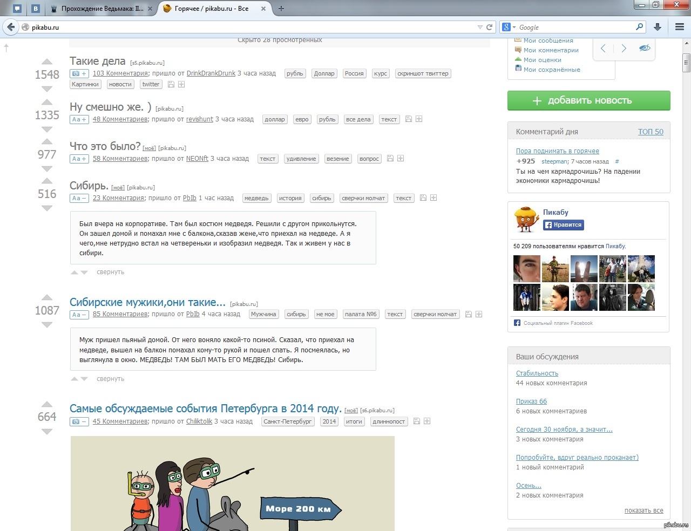
Task: Downvote the post rated 664
Action: pyautogui.click(x=47, y=431)
